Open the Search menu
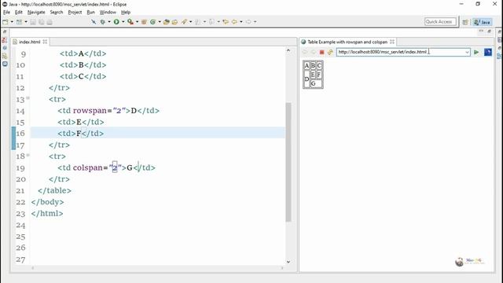 coord(57,13)
